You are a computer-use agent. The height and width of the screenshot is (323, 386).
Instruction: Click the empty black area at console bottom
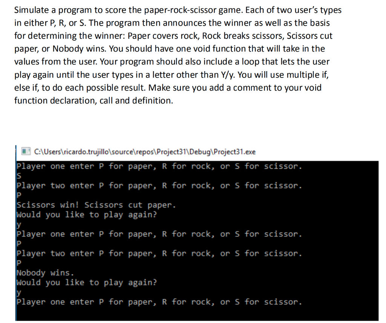tap(197, 314)
